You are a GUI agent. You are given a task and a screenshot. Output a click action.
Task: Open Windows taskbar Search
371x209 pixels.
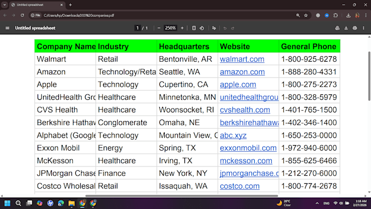18,203
